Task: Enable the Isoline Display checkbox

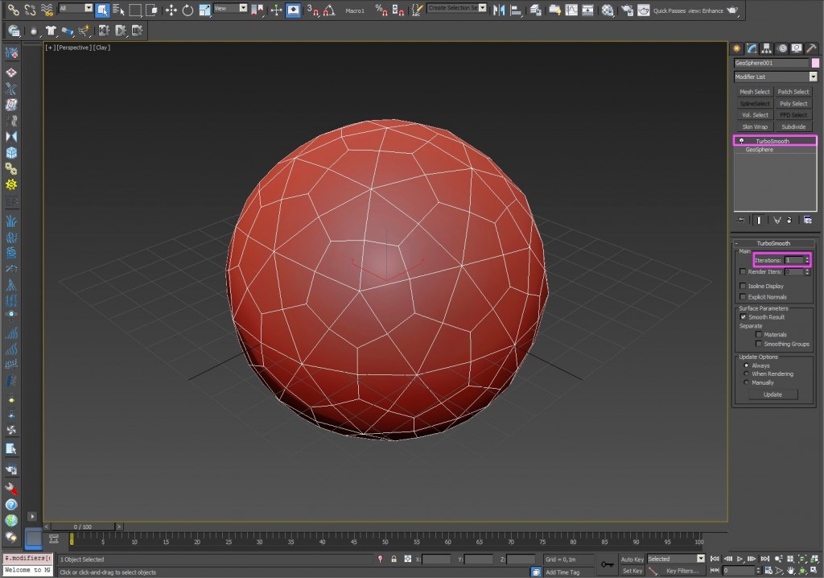Action: coord(743,286)
